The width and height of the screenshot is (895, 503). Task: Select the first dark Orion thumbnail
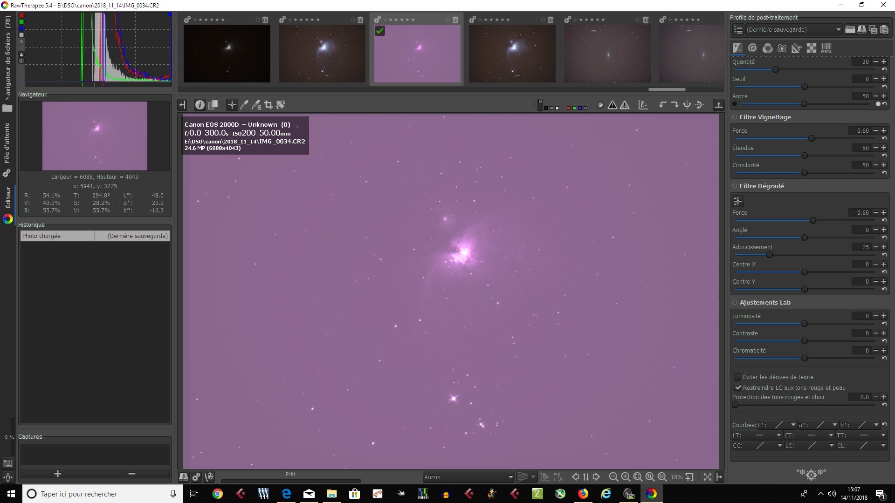(227, 54)
